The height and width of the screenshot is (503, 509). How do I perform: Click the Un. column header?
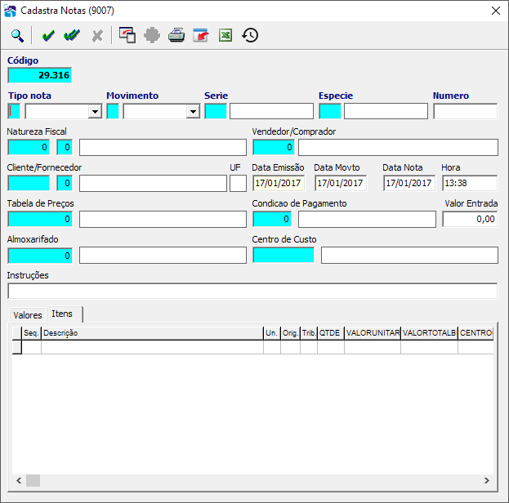click(x=272, y=333)
